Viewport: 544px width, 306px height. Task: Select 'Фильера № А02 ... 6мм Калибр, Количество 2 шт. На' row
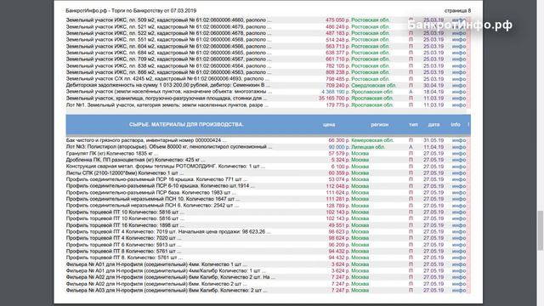click(x=171, y=277)
